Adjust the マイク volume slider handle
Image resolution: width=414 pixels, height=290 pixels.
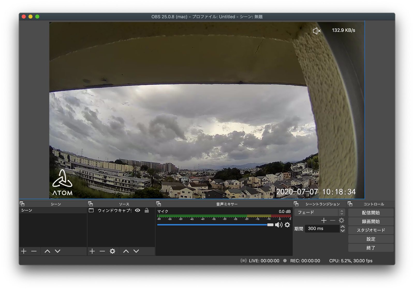coord(270,225)
